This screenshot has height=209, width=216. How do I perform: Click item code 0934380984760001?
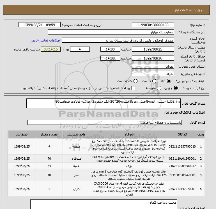pos(182,175)
